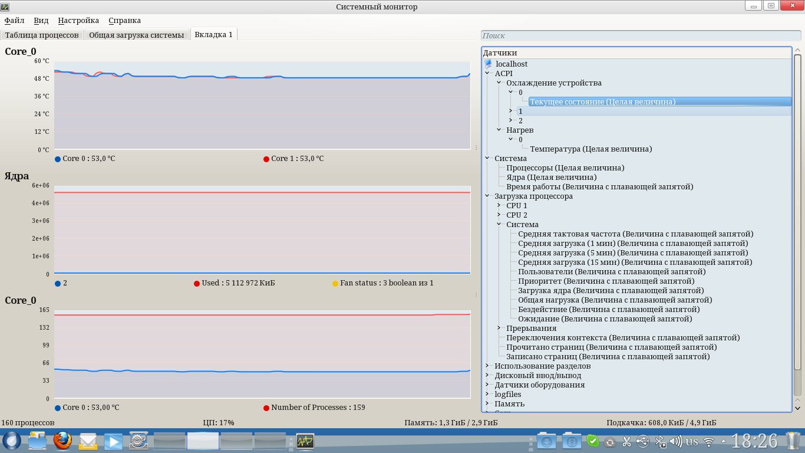This screenshot has height=453, width=805.
Task: Expand the Память sensor group
Action: (x=487, y=404)
